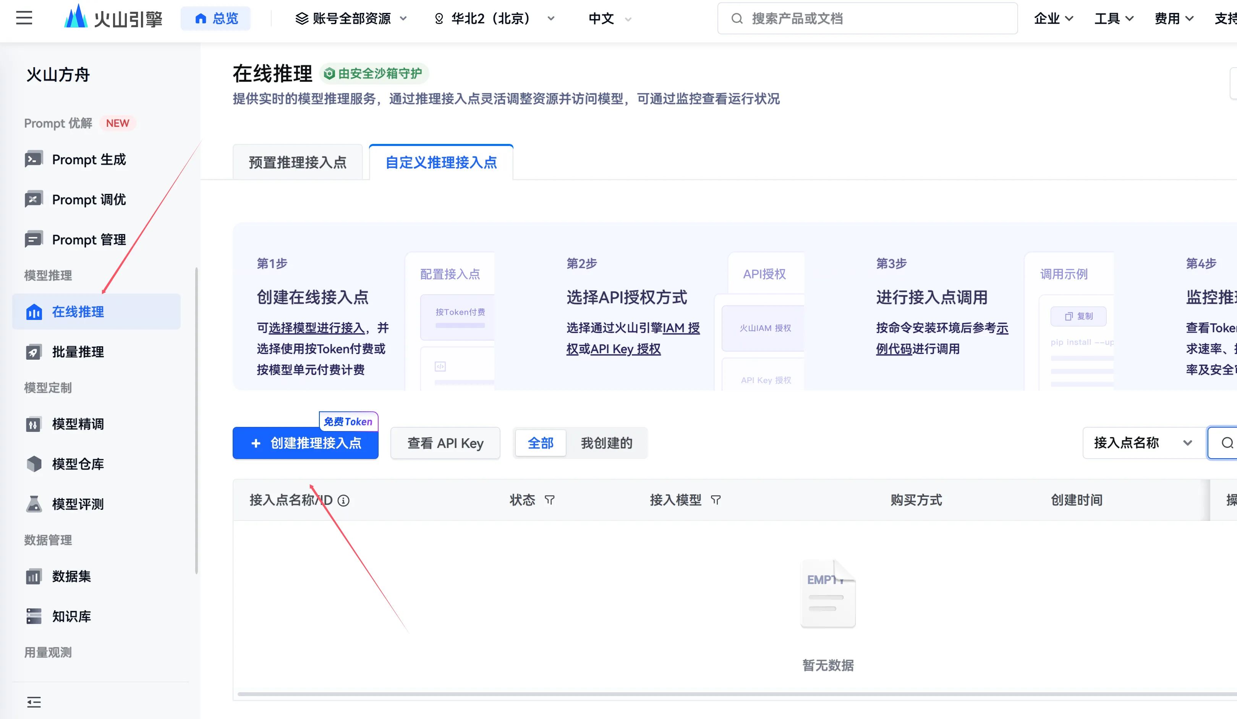Click the magnifier icon in endpoint search box
The width and height of the screenshot is (1237, 719).
[x=1227, y=443]
